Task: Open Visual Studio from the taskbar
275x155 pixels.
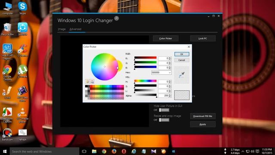Action: point(154,151)
